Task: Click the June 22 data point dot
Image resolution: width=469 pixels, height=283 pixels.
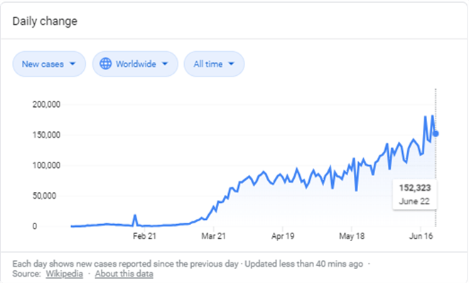Action: click(436, 134)
